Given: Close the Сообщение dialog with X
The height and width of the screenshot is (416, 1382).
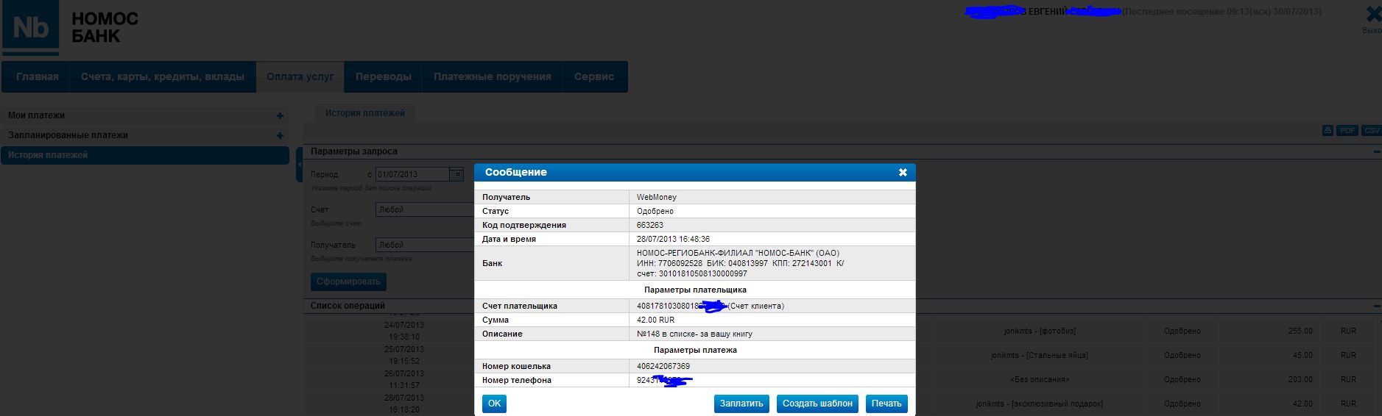Looking at the screenshot, I should (903, 173).
